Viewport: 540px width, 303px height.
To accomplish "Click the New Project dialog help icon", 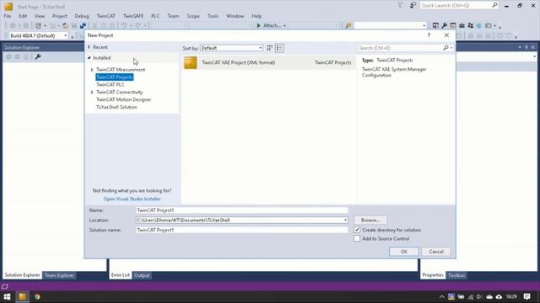I will click(429, 35).
